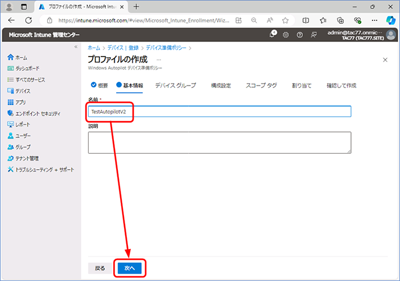The width and height of the screenshot is (400, 281).
Task: Open the Copilot sidebar icon
Action: (390, 20)
